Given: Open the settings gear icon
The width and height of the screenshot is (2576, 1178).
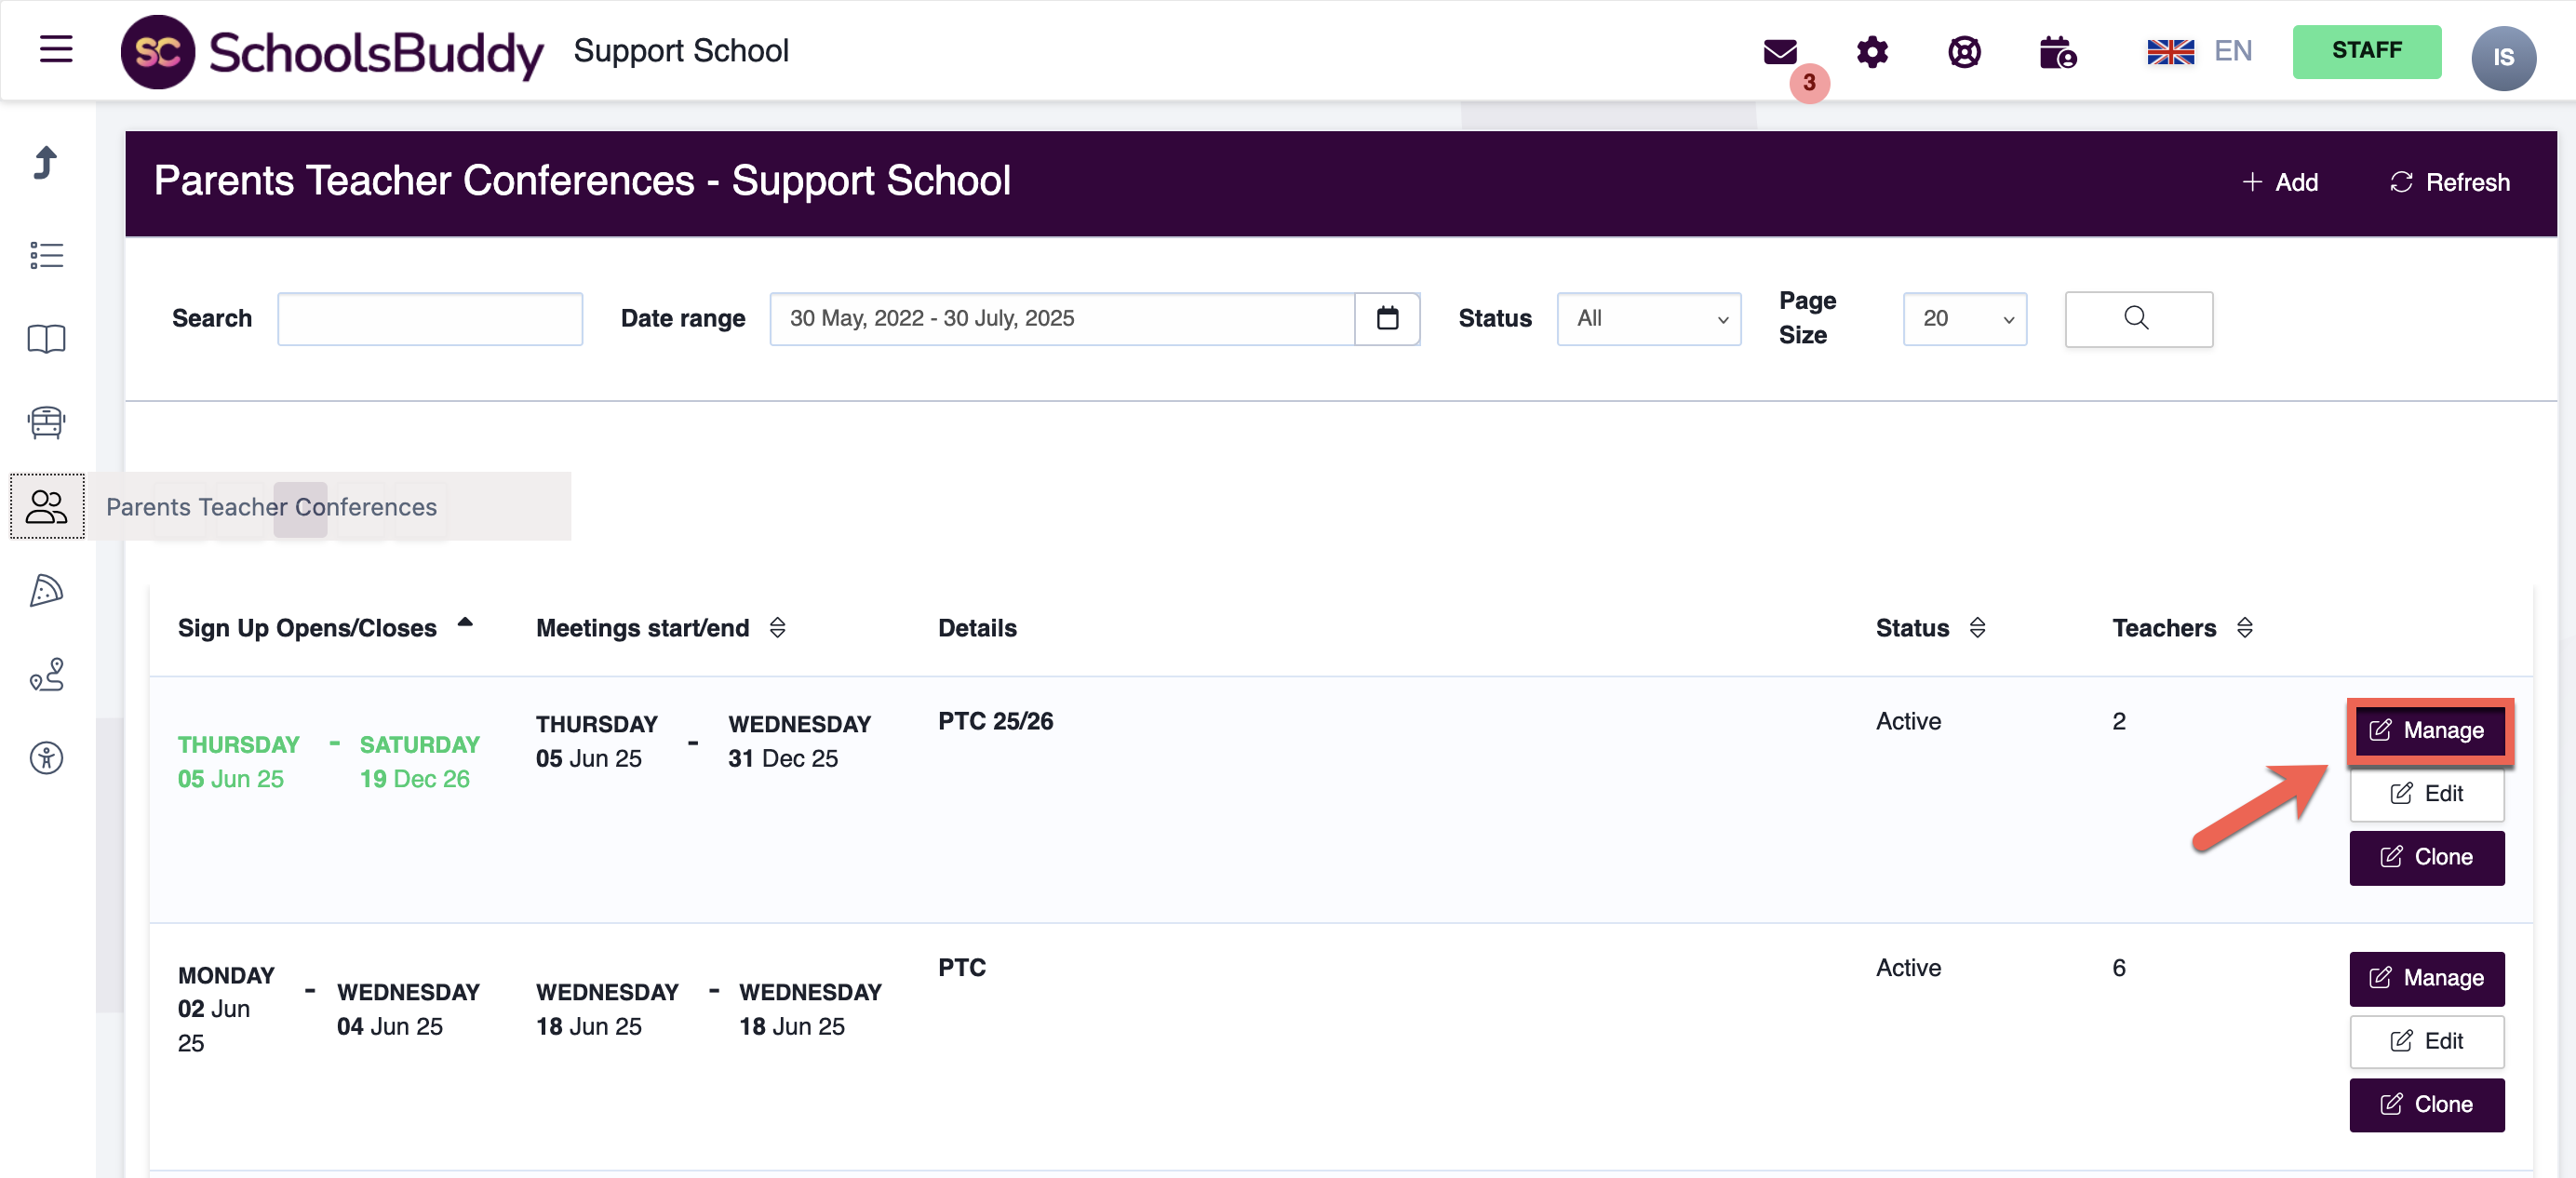Looking at the screenshot, I should (1872, 51).
